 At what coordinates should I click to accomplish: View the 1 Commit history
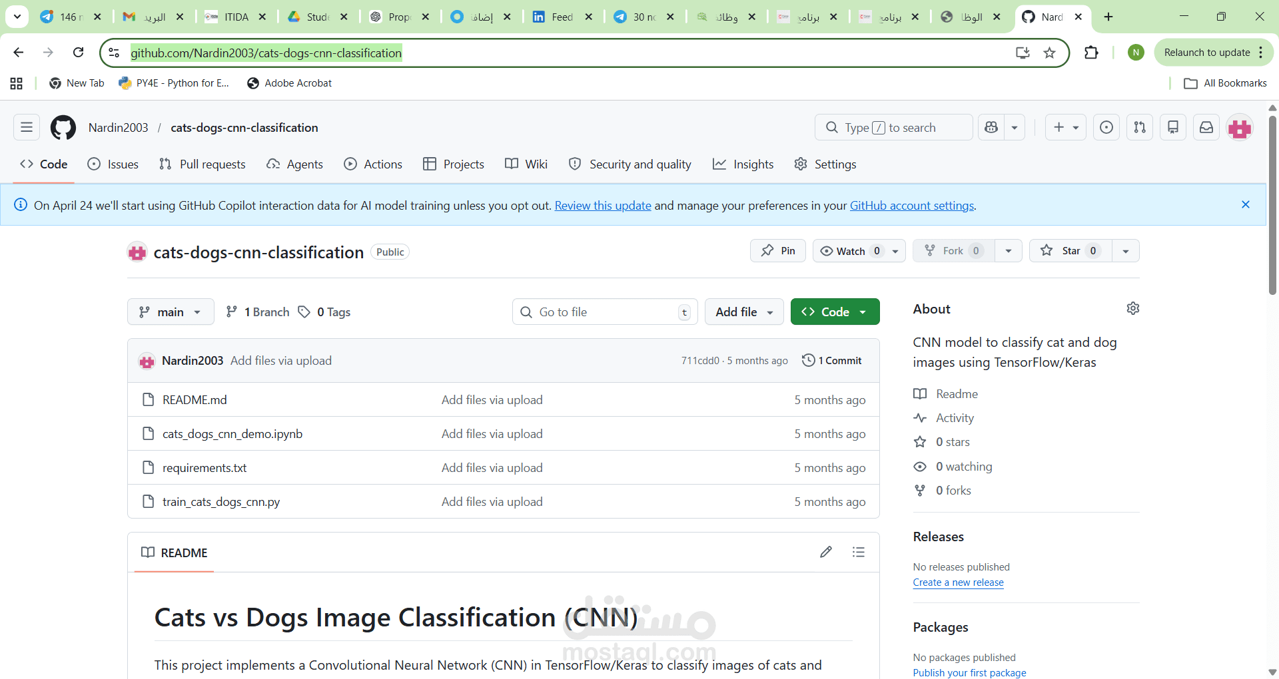tap(832, 360)
